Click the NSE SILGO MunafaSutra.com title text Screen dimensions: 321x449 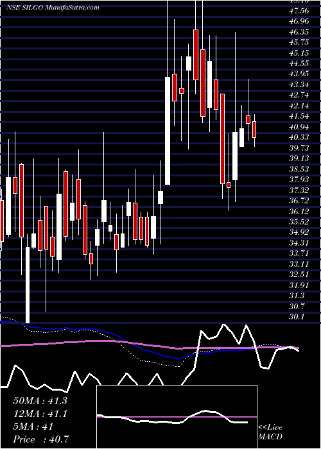[x=53, y=8]
